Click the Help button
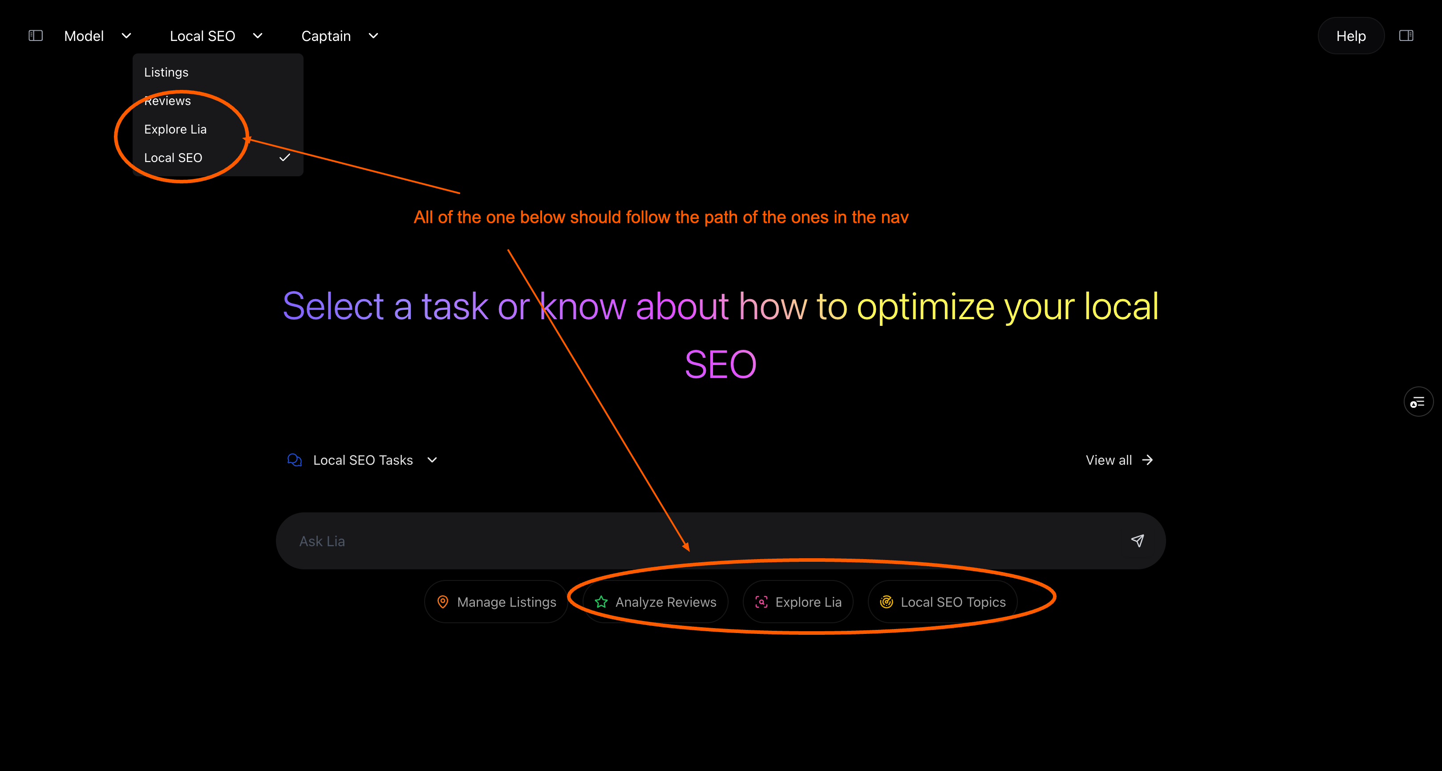The width and height of the screenshot is (1442, 771). tap(1350, 36)
